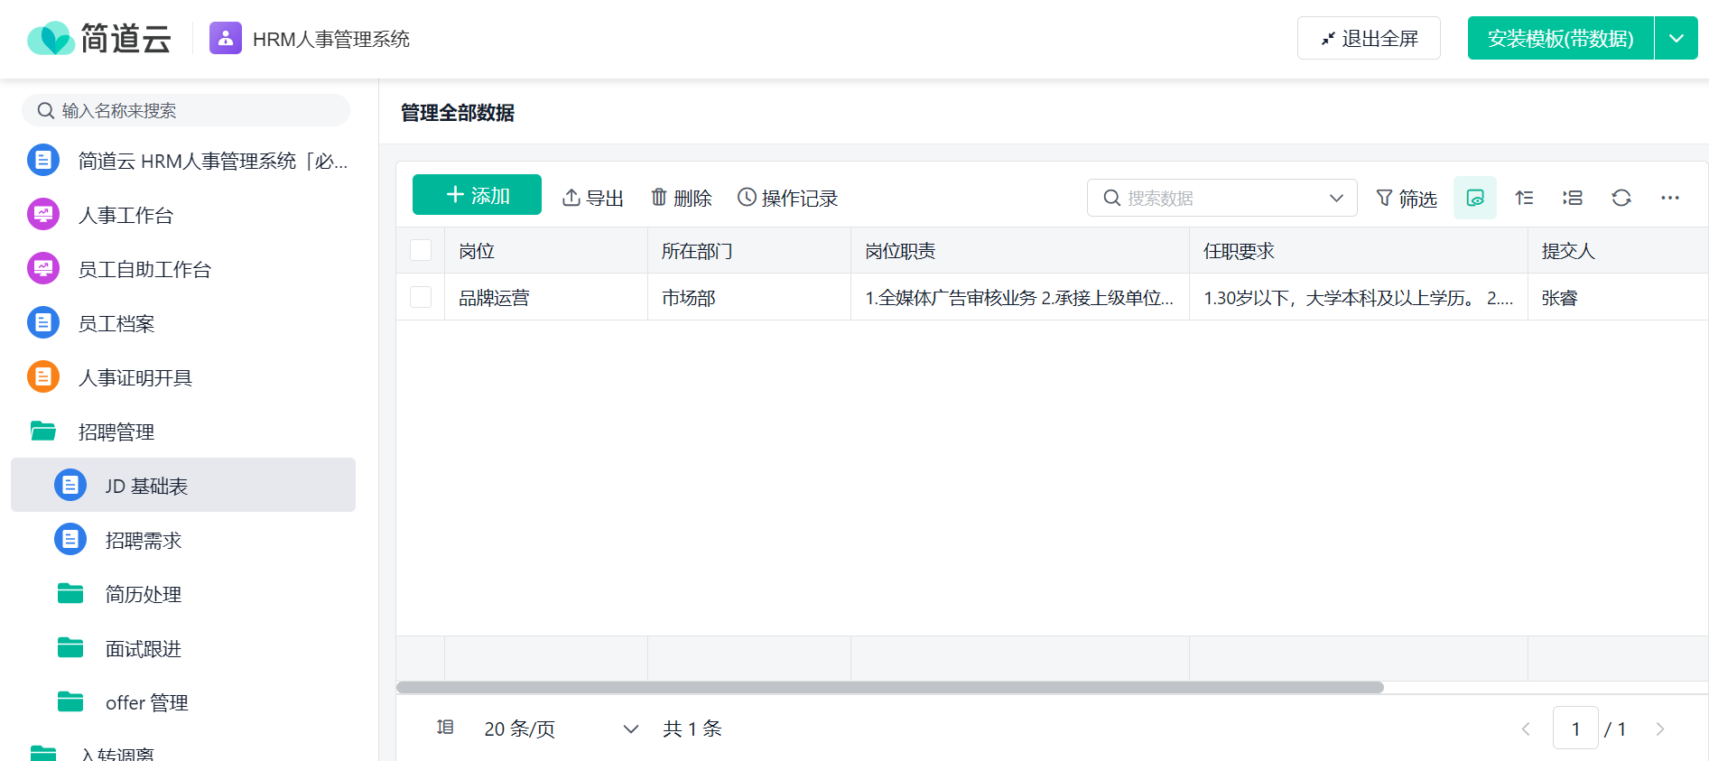1709x761 pixels.
Task: Click 退出全屏 button
Action: click(1369, 38)
